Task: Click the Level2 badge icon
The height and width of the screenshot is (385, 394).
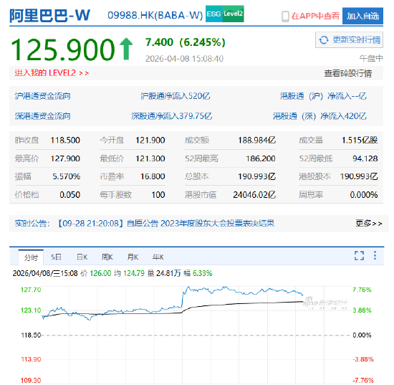Action: pyautogui.click(x=234, y=14)
